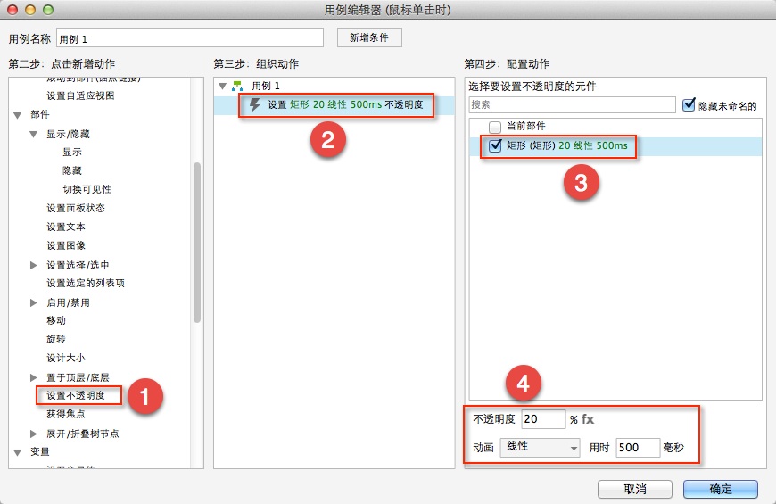Open the fx expression editor
This screenshot has height=504, width=776.
(x=589, y=419)
